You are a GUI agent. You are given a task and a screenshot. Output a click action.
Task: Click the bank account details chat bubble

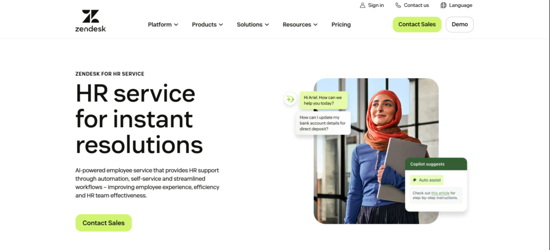pyautogui.click(x=323, y=123)
